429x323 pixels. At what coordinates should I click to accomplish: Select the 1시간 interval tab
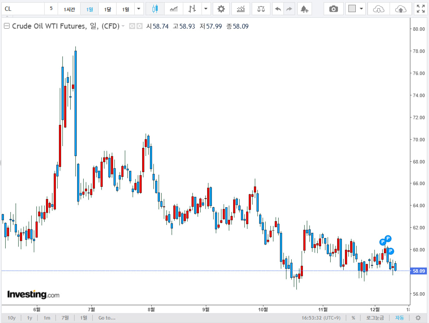(x=69, y=9)
